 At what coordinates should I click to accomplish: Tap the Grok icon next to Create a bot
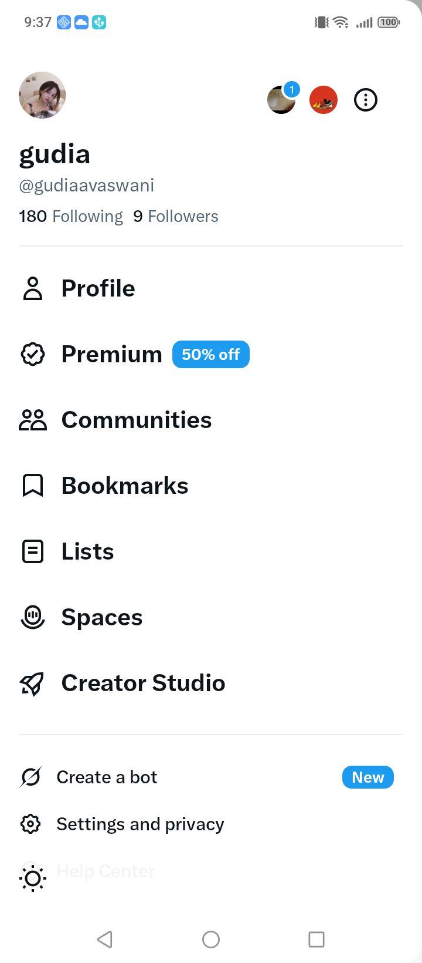(x=30, y=777)
